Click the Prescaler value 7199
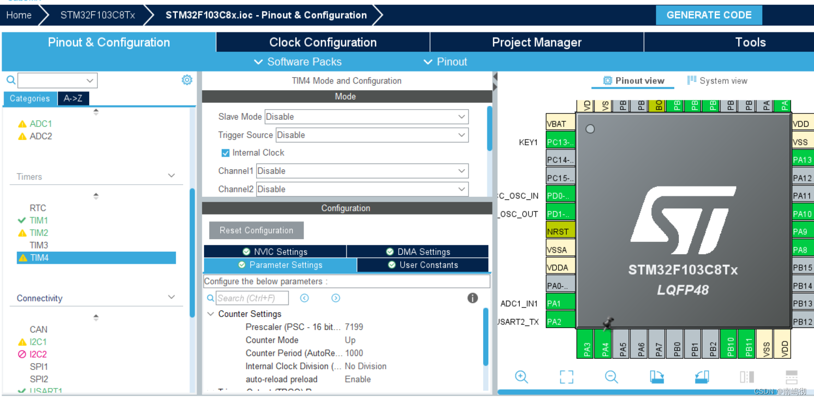814x400 pixels. pyautogui.click(x=354, y=327)
